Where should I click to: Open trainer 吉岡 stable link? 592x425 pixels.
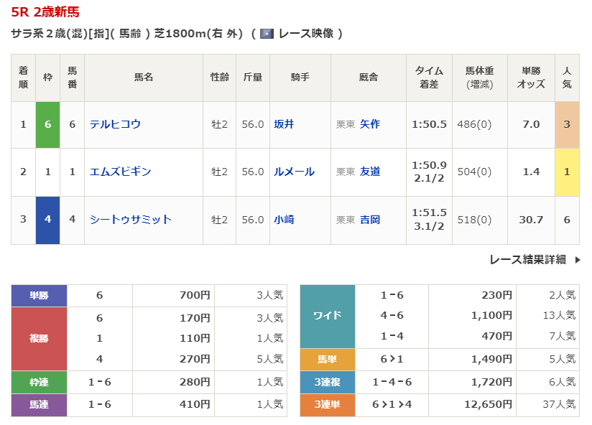370,220
